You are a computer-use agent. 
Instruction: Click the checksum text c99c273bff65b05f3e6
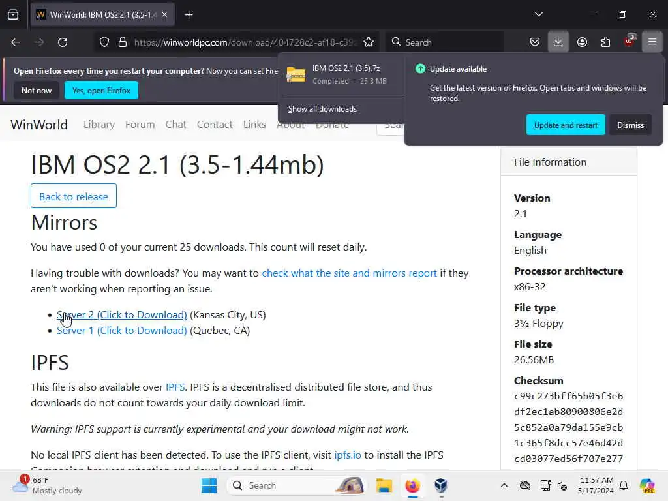pos(568,396)
